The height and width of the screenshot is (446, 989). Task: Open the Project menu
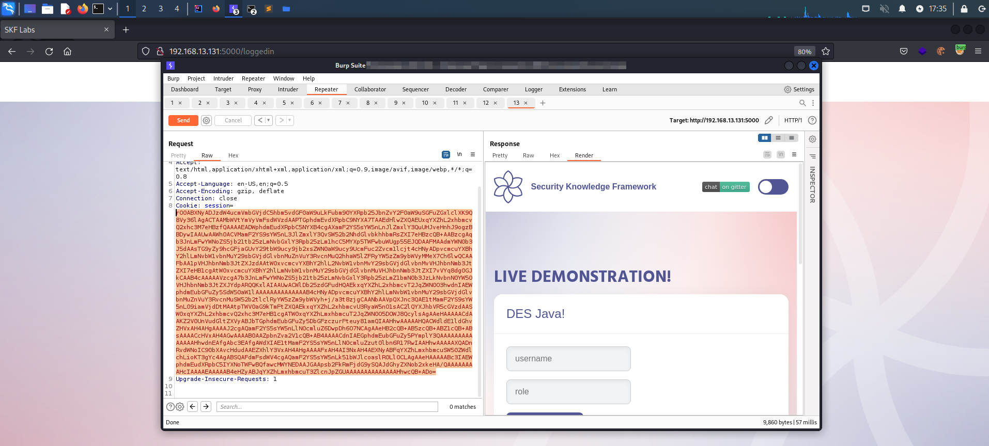(x=196, y=78)
